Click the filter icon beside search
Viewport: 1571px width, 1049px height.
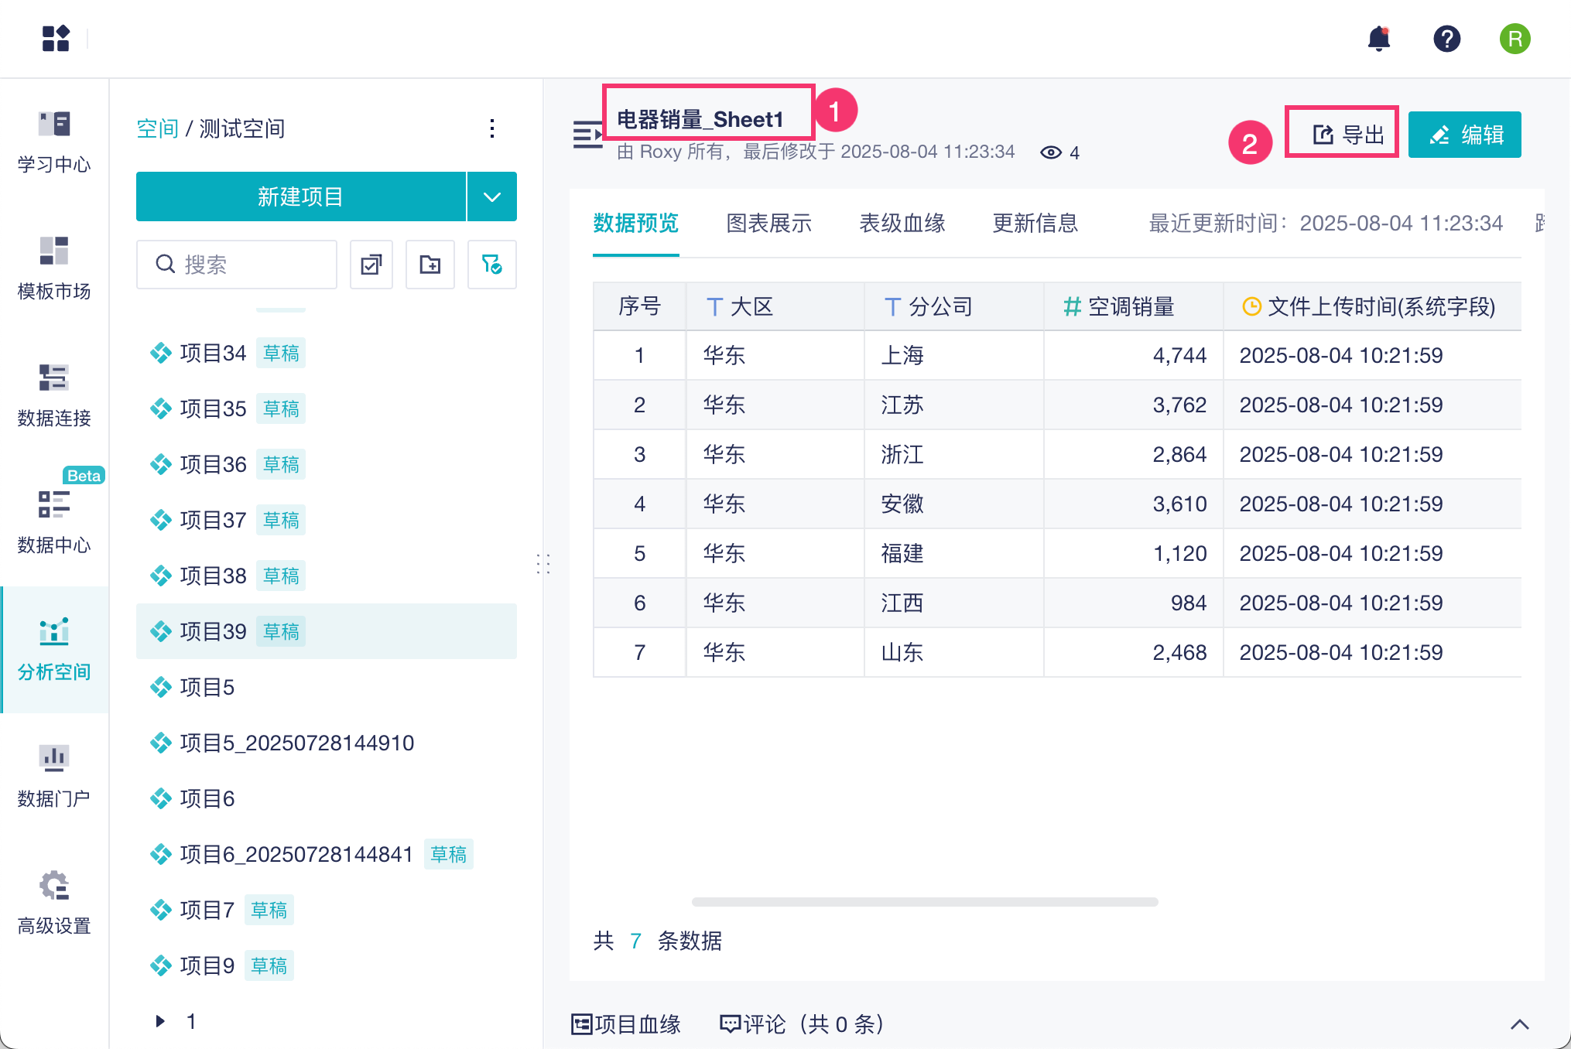pyautogui.click(x=491, y=265)
